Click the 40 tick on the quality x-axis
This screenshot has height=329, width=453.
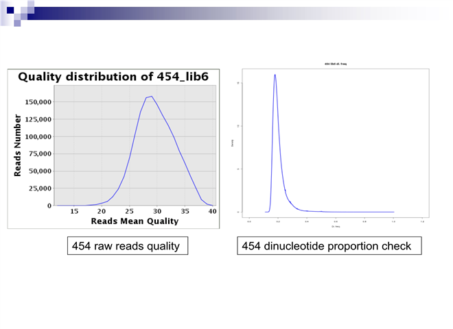[213, 212]
